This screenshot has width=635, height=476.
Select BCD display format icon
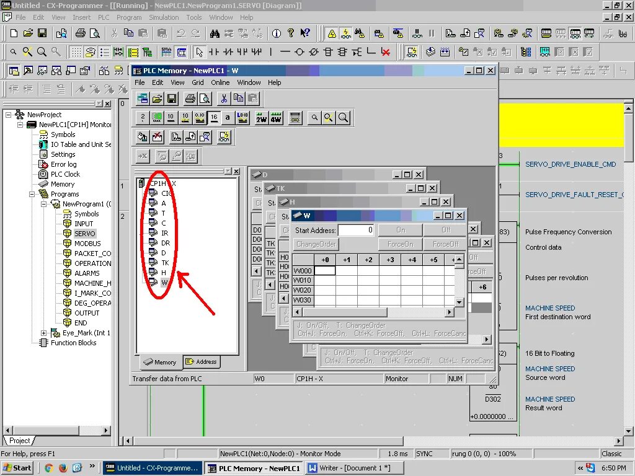157,118
